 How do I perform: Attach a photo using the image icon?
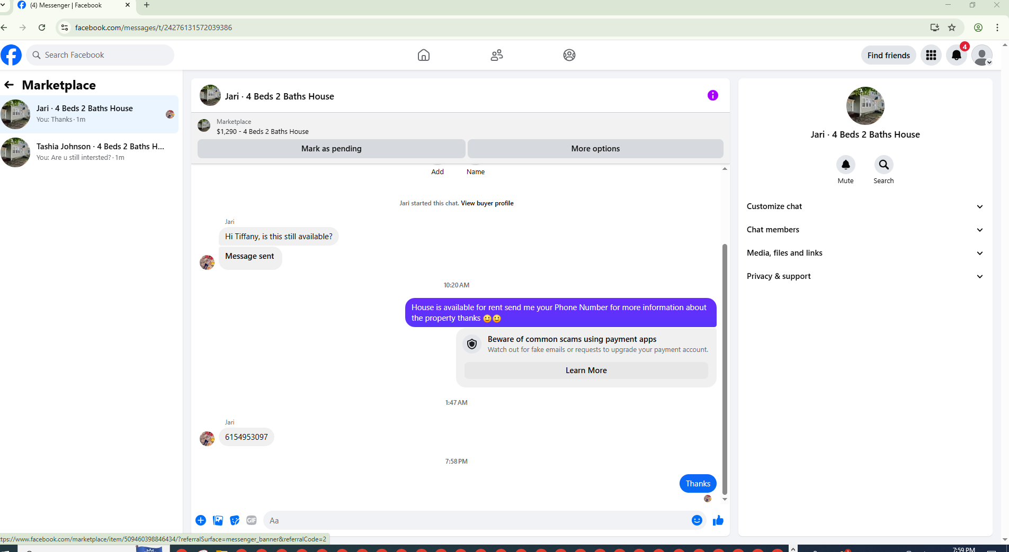point(218,520)
